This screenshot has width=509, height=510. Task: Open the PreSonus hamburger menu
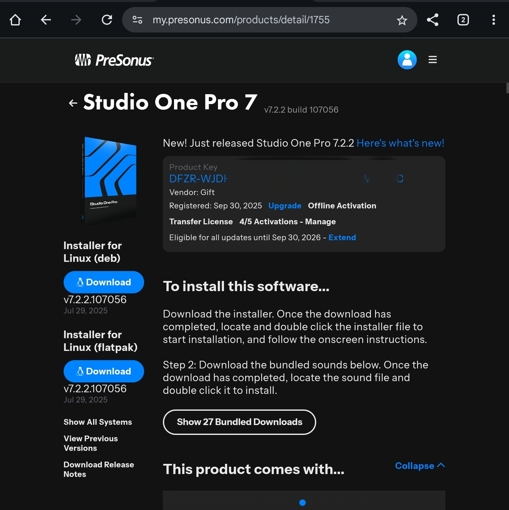point(432,60)
